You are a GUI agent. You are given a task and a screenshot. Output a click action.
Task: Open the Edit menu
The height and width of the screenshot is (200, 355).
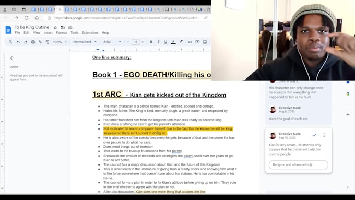pos(27,33)
